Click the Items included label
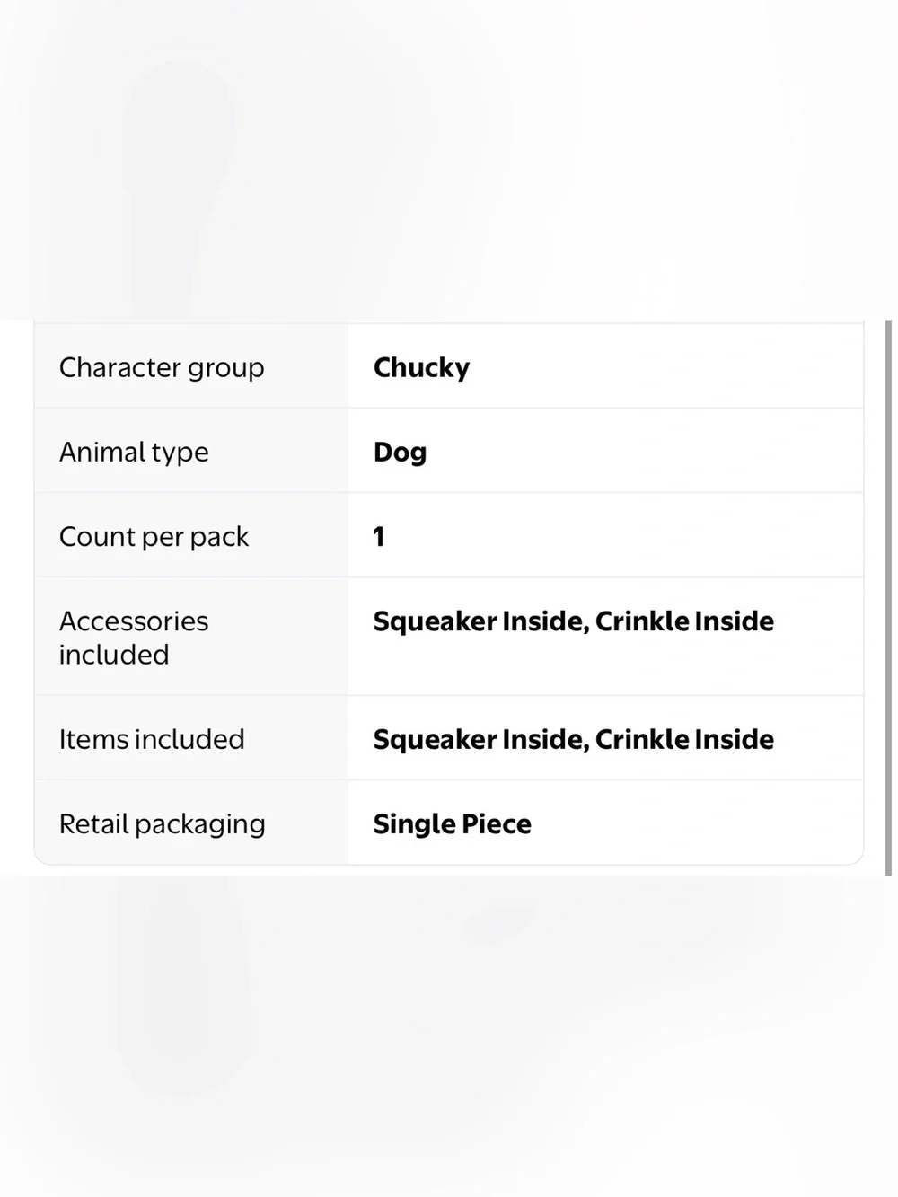 [152, 739]
